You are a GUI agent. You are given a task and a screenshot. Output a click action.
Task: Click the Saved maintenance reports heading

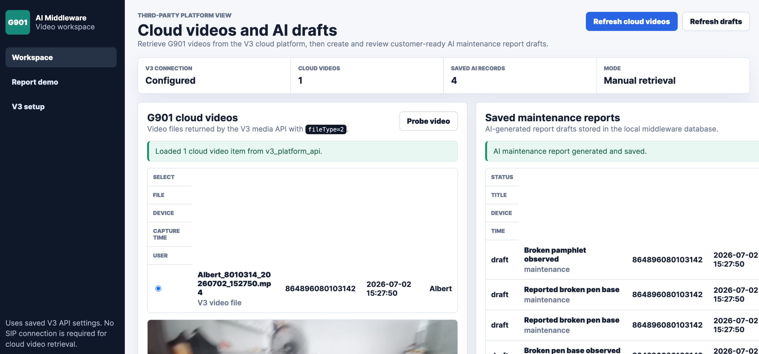coord(552,118)
